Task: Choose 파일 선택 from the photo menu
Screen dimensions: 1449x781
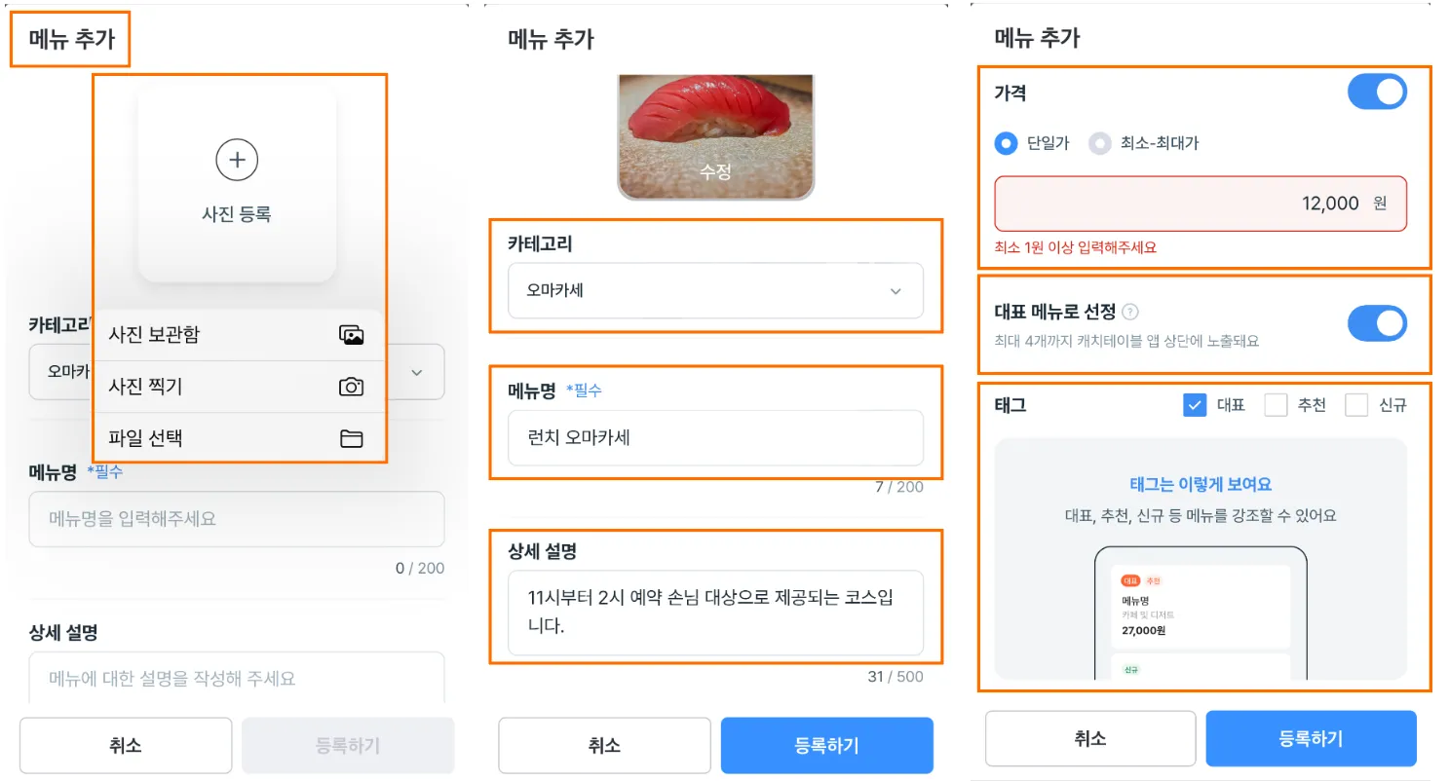Action: click(146, 438)
